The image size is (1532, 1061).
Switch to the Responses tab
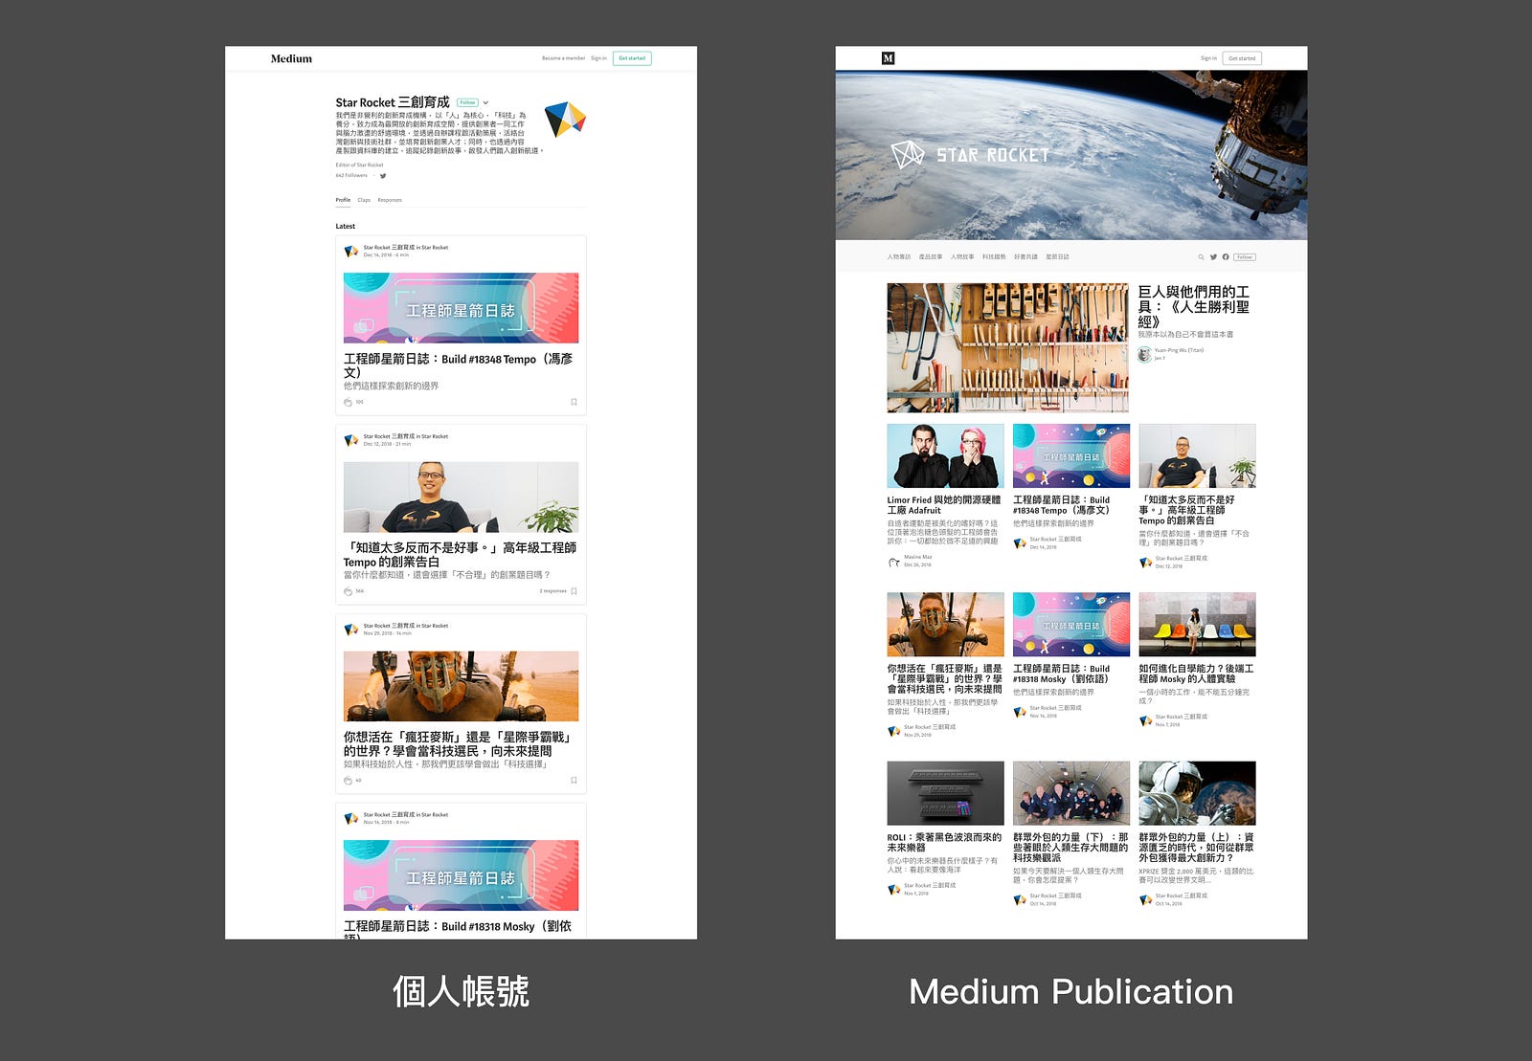(x=390, y=200)
